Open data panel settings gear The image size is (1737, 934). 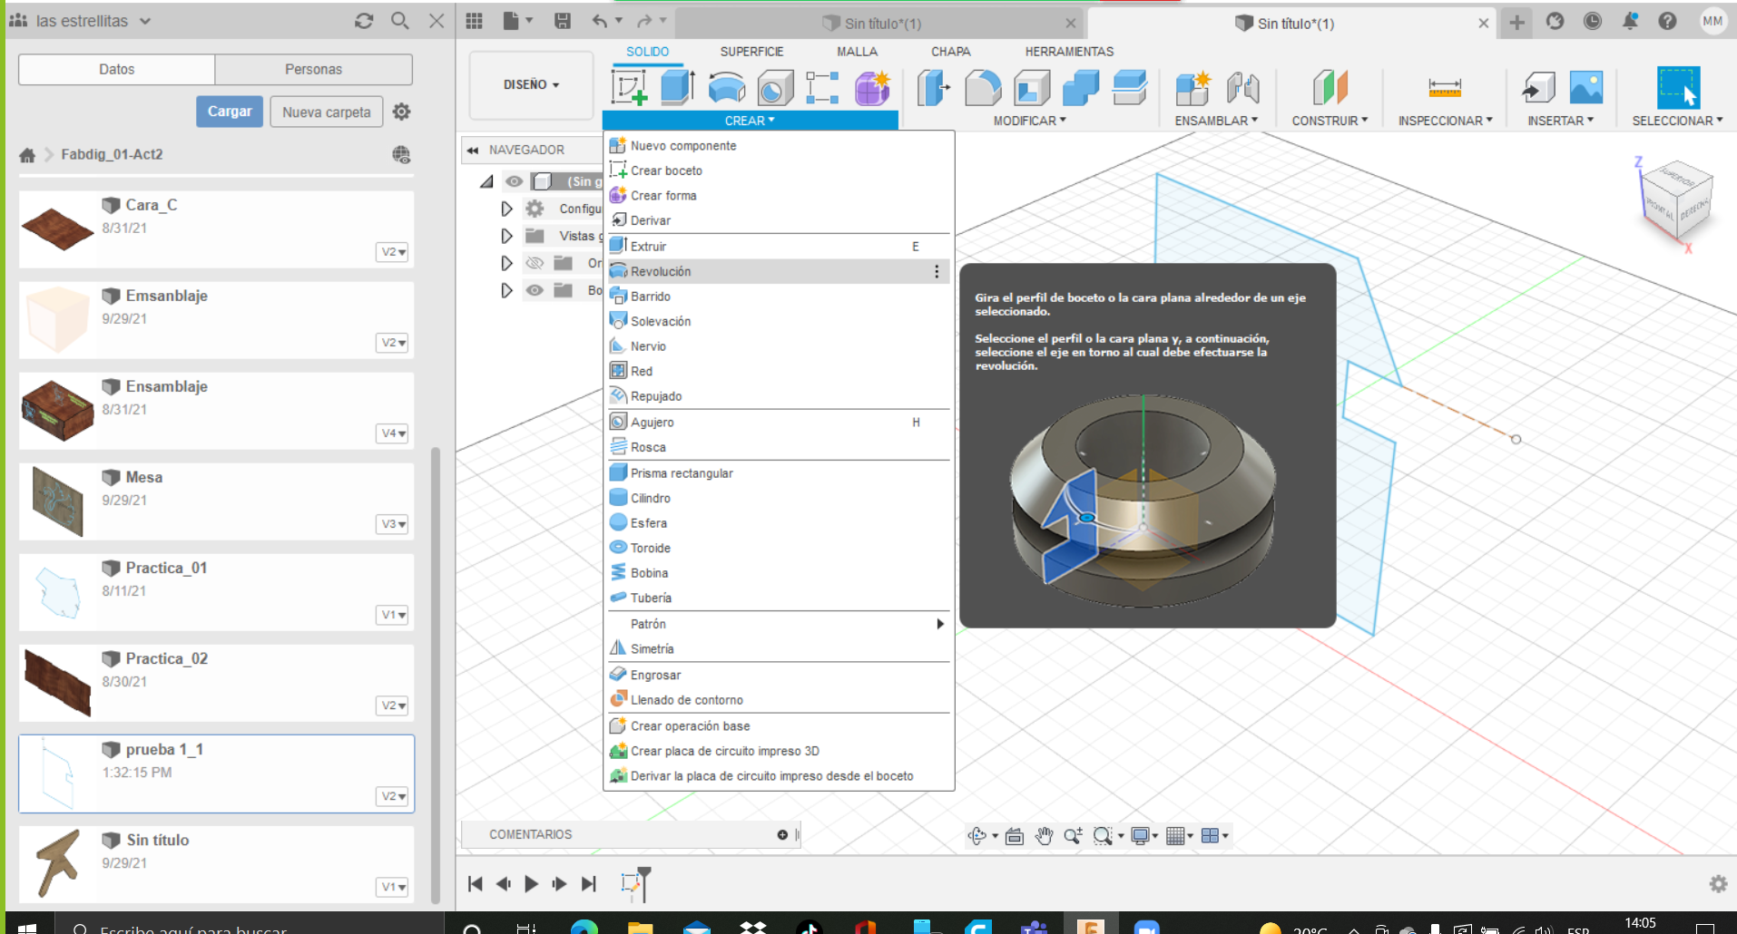click(x=401, y=112)
